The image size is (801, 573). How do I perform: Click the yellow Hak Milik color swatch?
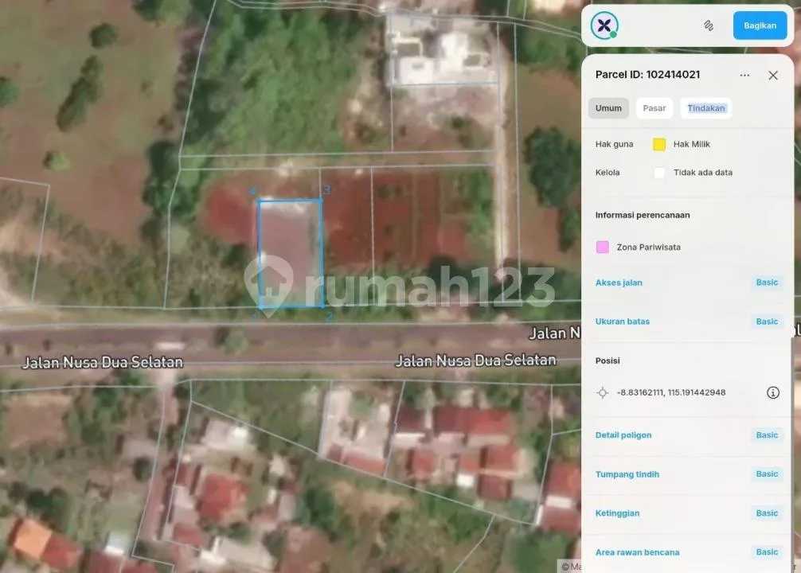point(659,145)
